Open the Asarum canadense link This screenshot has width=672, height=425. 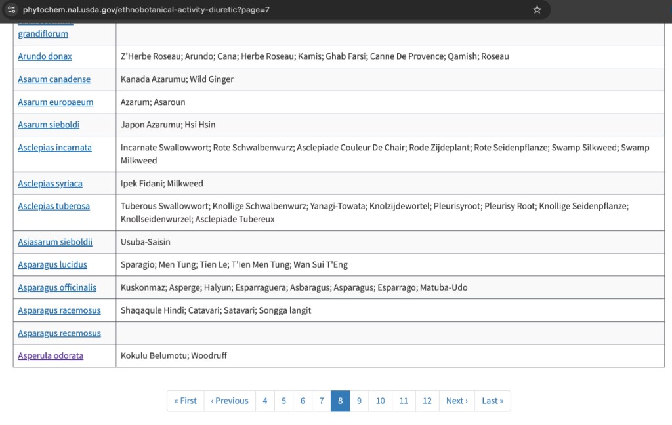point(54,79)
